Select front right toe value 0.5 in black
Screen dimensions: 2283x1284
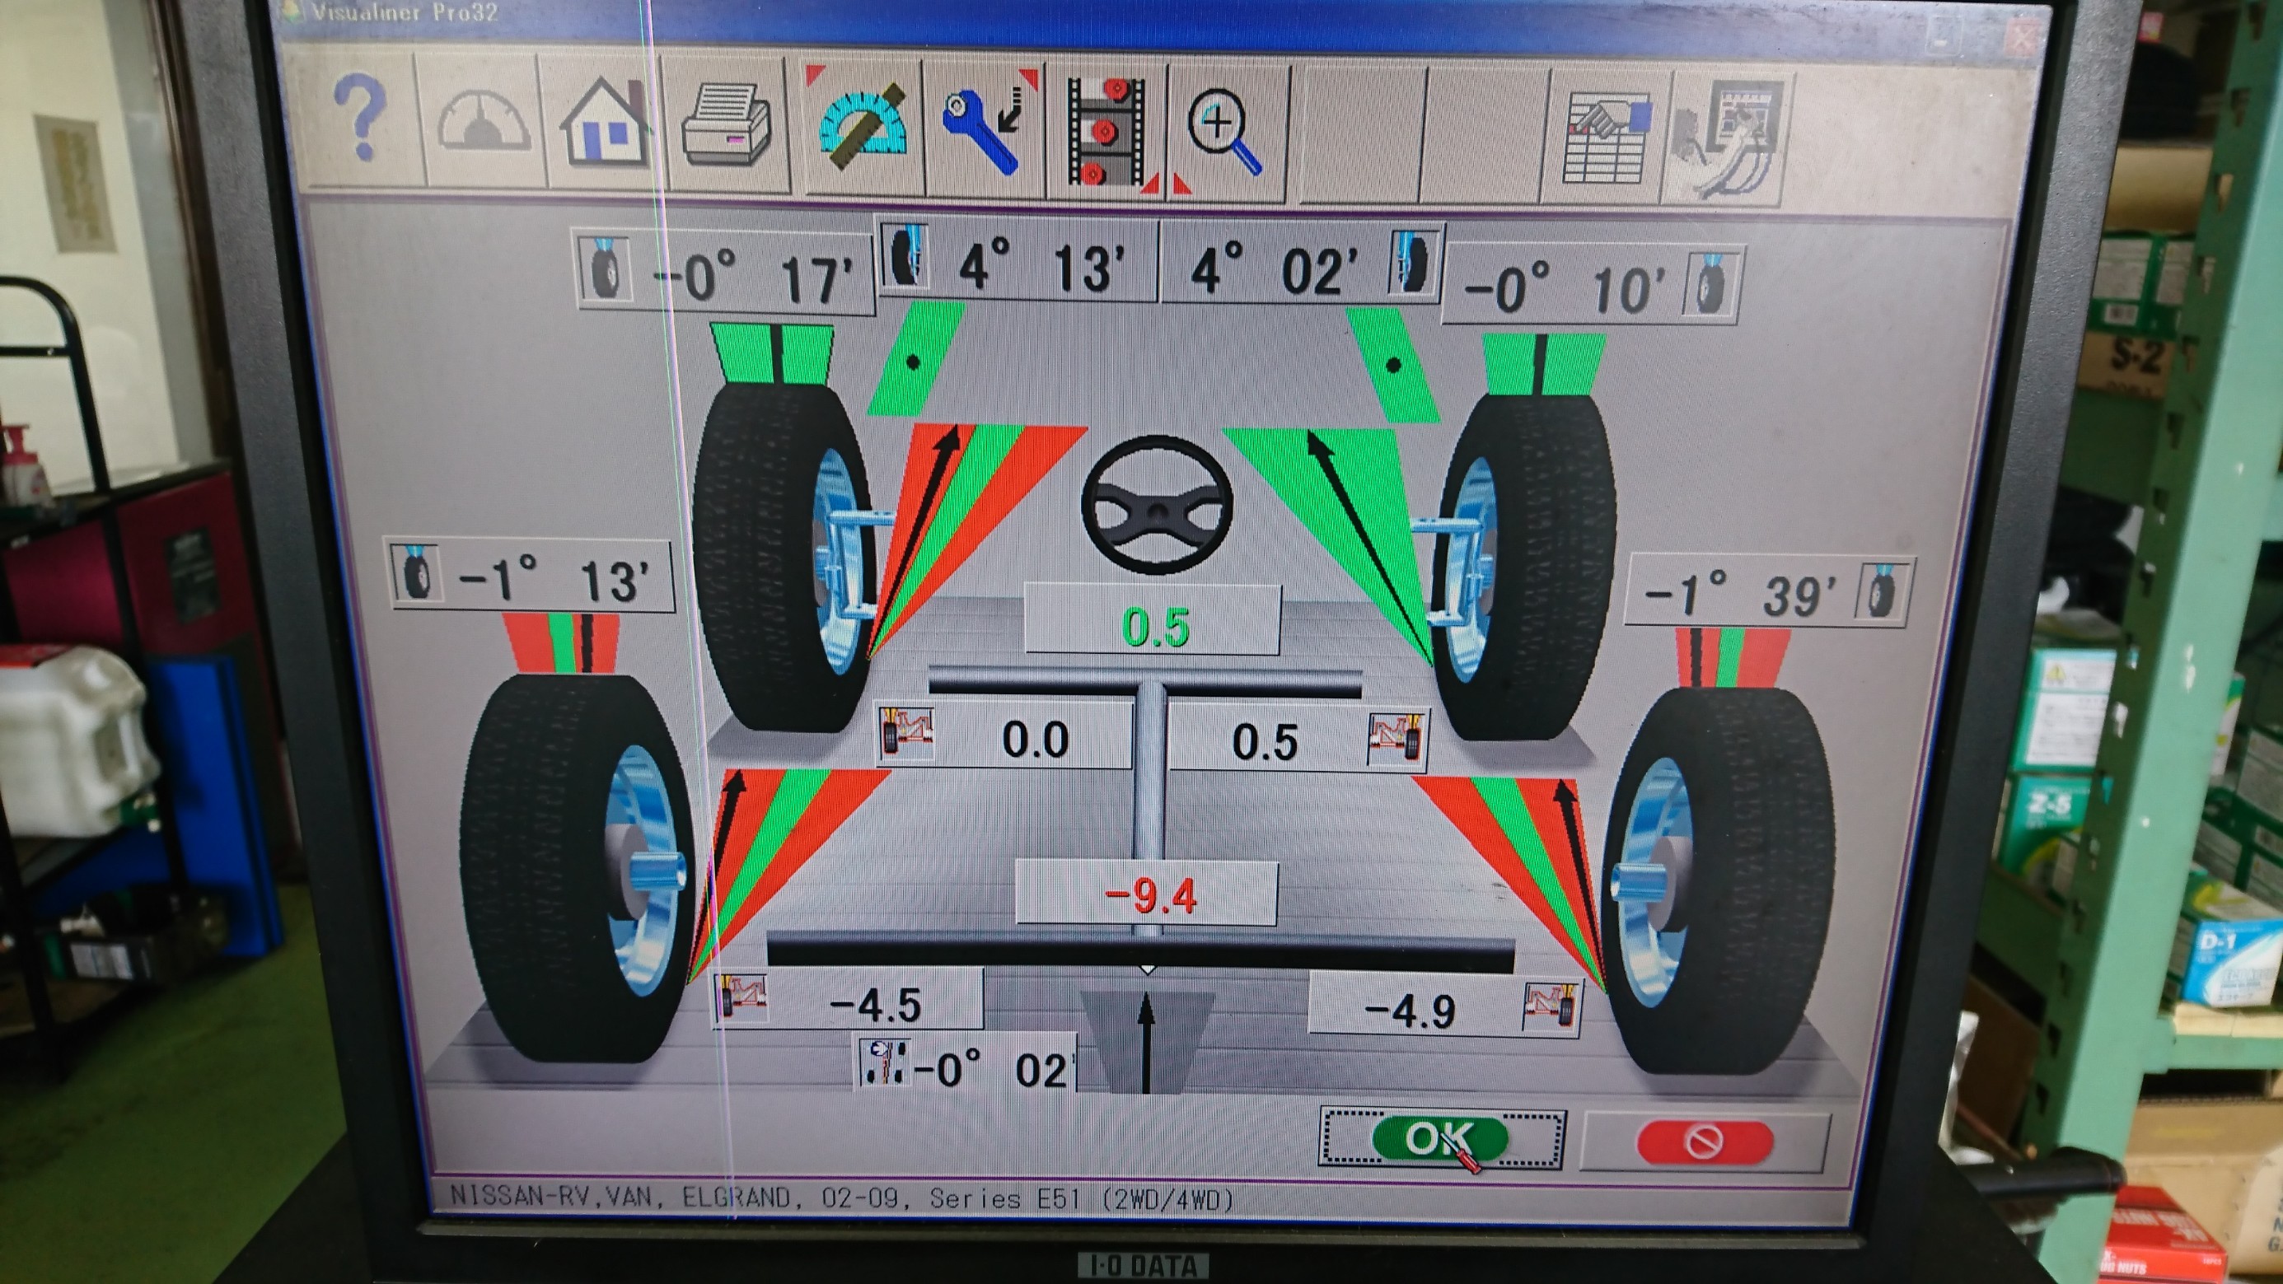[x=1264, y=742]
